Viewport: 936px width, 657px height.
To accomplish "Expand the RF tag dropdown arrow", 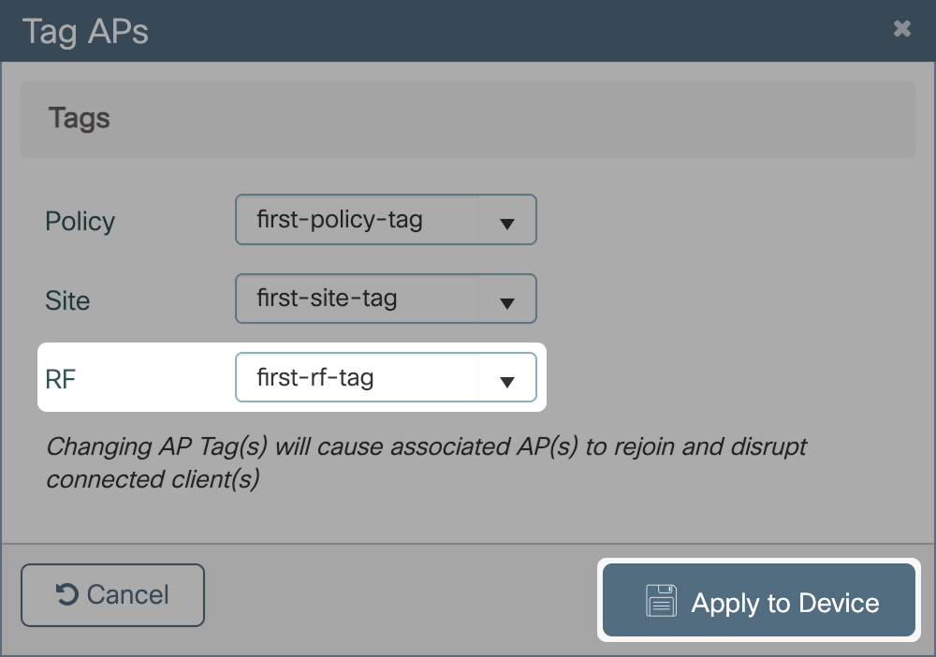I will (507, 381).
